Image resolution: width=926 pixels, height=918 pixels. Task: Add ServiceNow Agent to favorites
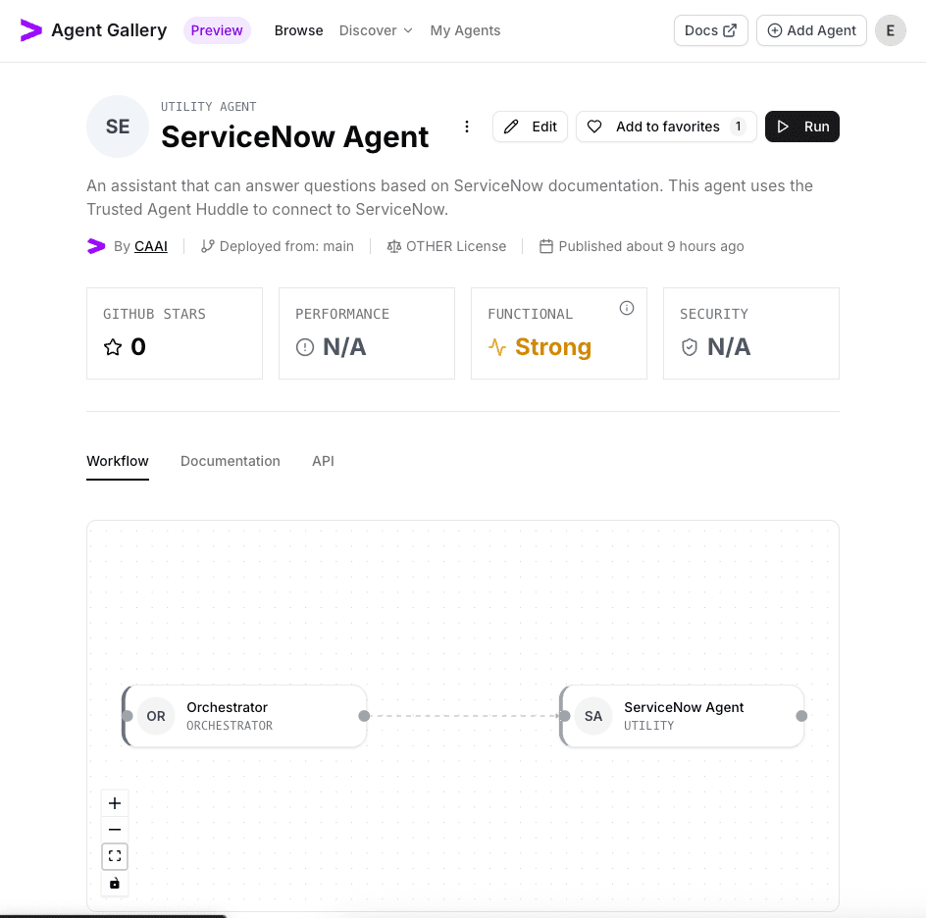(665, 127)
